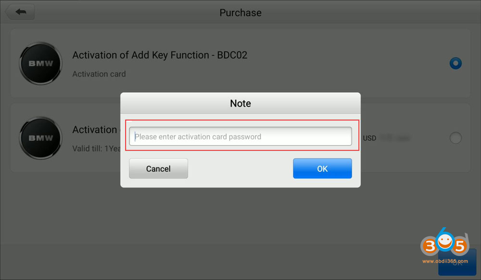The image size is (481, 280).
Task: Click the dimmed footer bar below the option list
Action: (192, 262)
